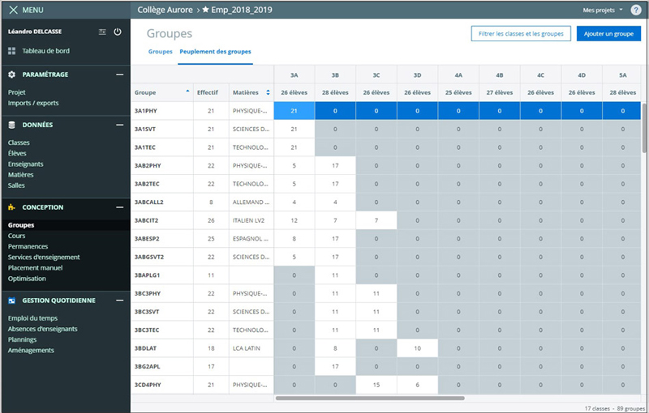Click the horizontal scrollbar under the table
The height and width of the screenshot is (413, 649).
point(369,398)
